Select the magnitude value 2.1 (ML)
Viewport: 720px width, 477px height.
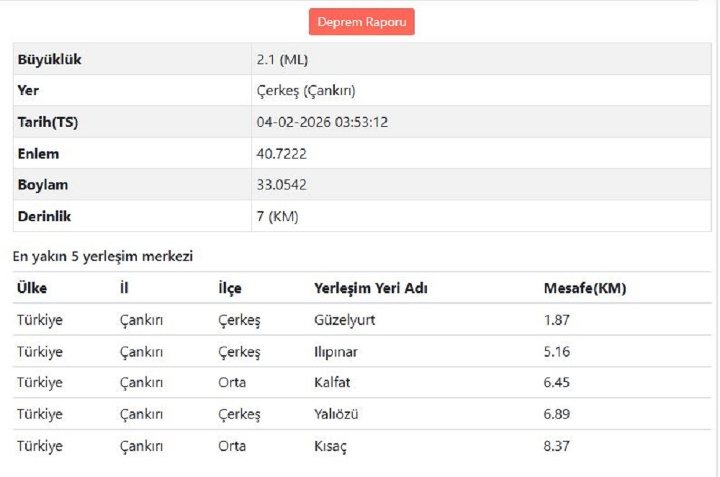[282, 60]
